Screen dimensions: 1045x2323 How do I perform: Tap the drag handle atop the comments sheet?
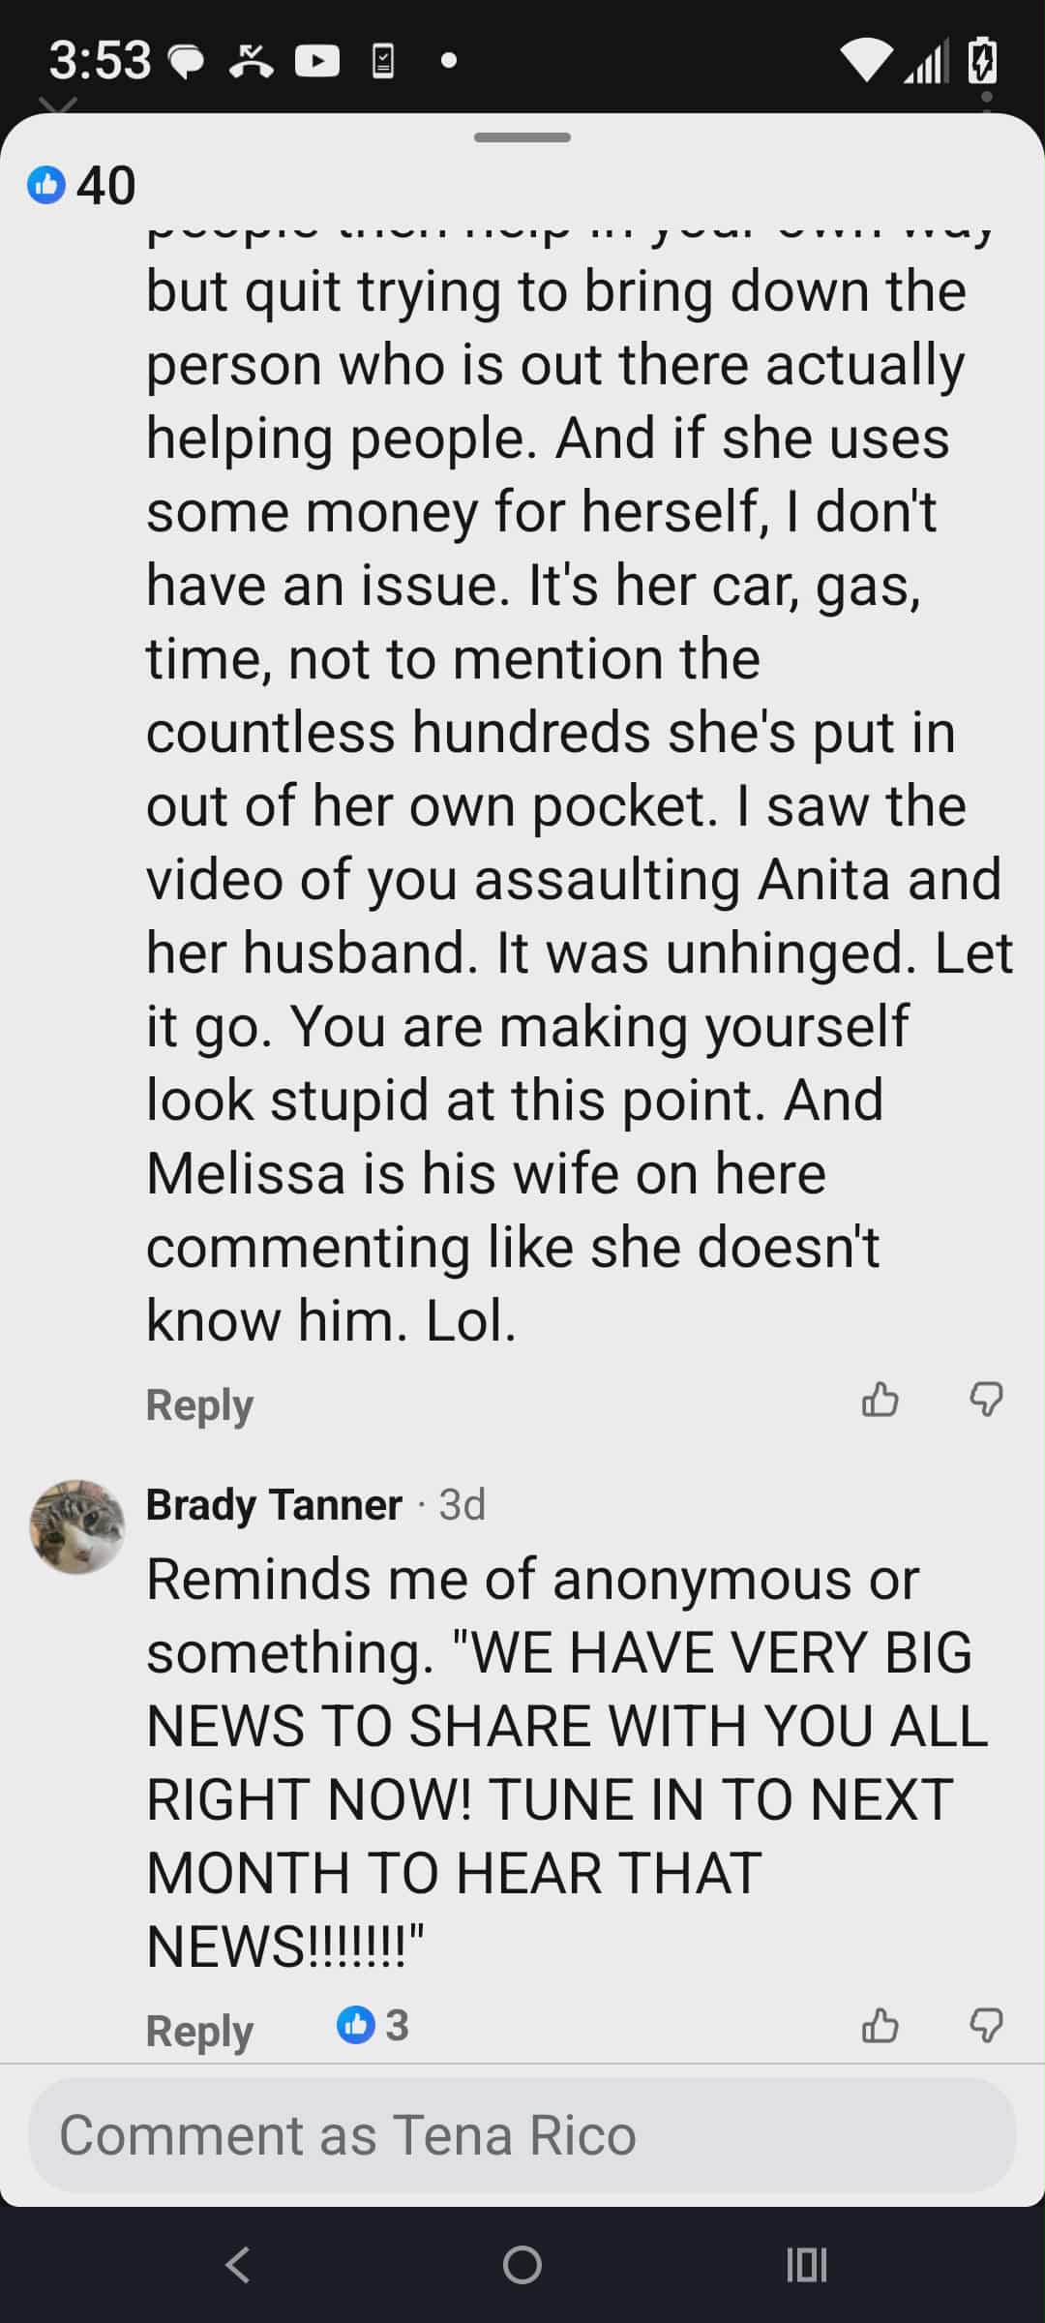click(522, 137)
